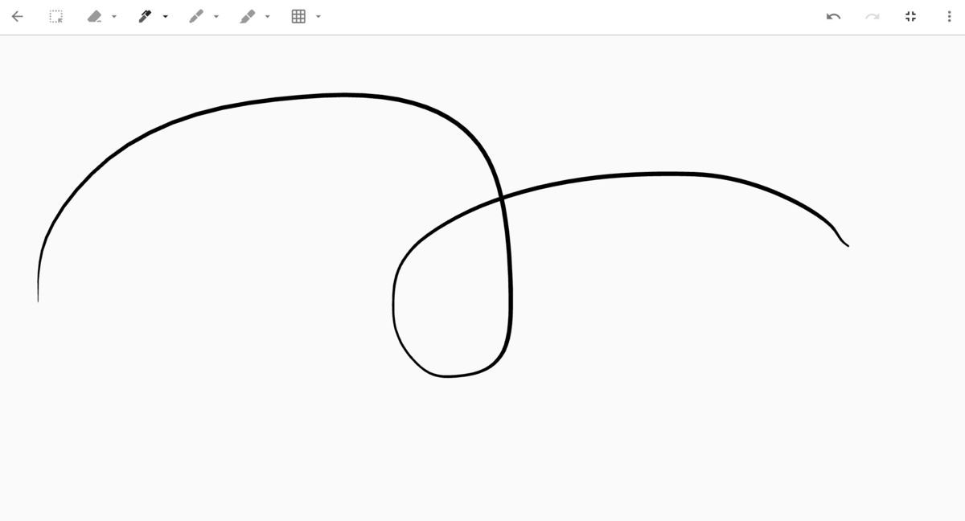The height and width of the screenshot is (521, 965).
Task: Click an empty area below the drawing
Action: coord(482,458)
